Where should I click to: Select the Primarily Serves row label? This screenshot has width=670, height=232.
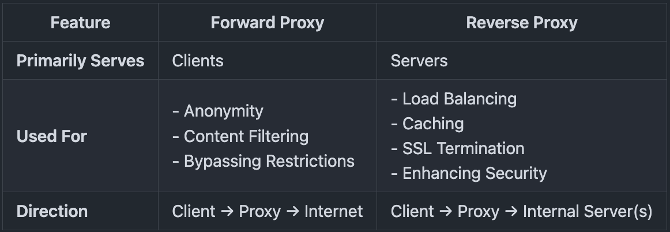coord(80,61)
